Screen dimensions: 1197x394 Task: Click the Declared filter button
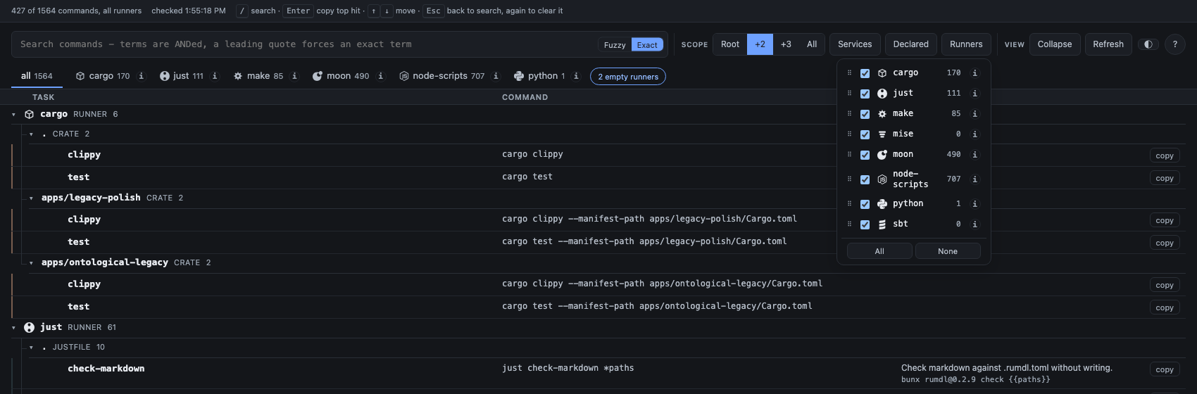pos(911,44)
